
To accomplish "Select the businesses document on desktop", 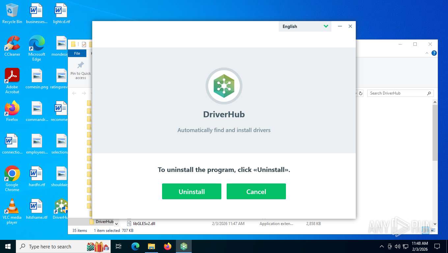I will (37, 14).
